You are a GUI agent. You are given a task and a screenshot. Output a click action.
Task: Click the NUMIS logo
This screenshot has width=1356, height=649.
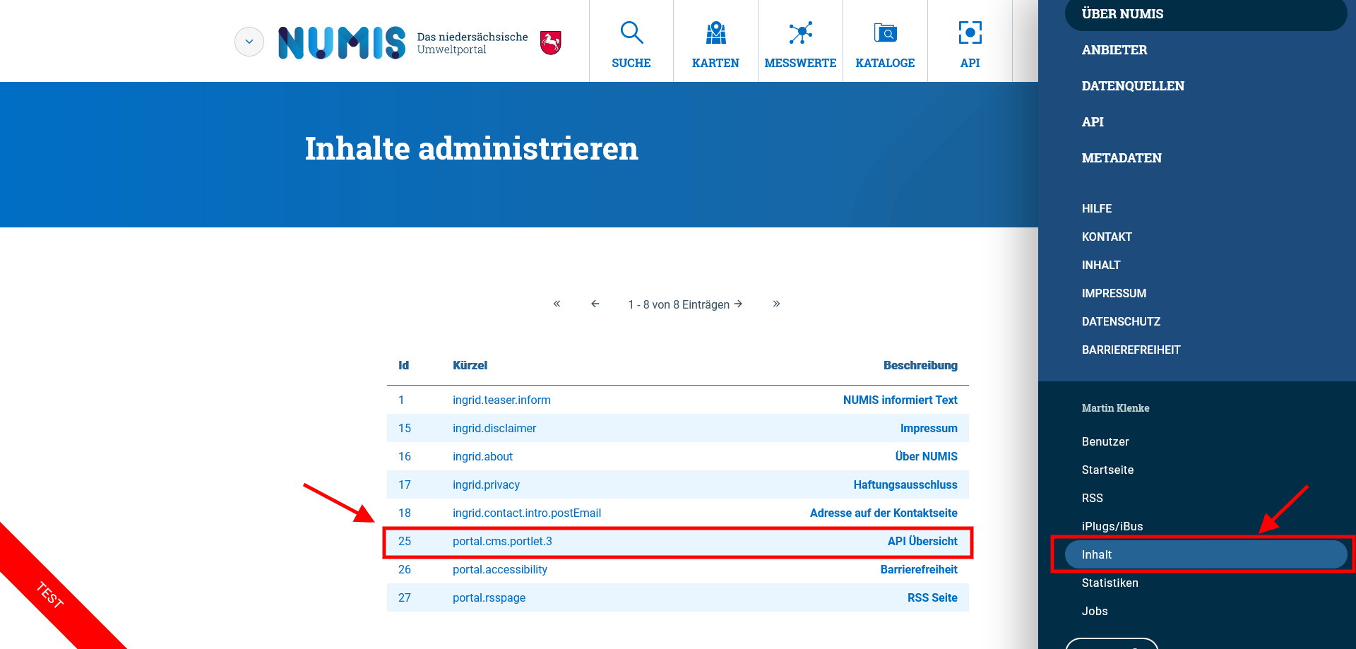point(341,42)
